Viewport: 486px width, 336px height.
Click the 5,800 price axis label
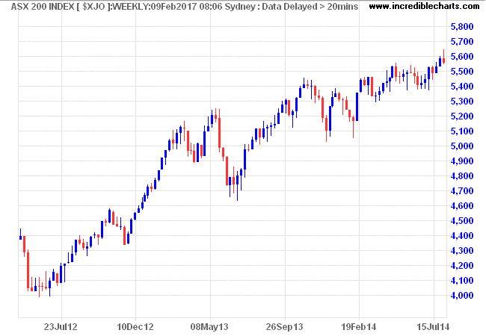(x=462, y=27)
